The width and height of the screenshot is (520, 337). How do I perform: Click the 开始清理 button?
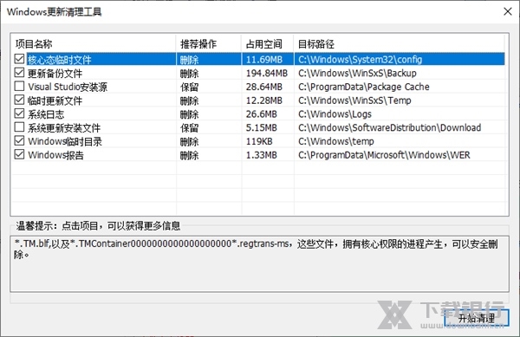coord(476,318)
